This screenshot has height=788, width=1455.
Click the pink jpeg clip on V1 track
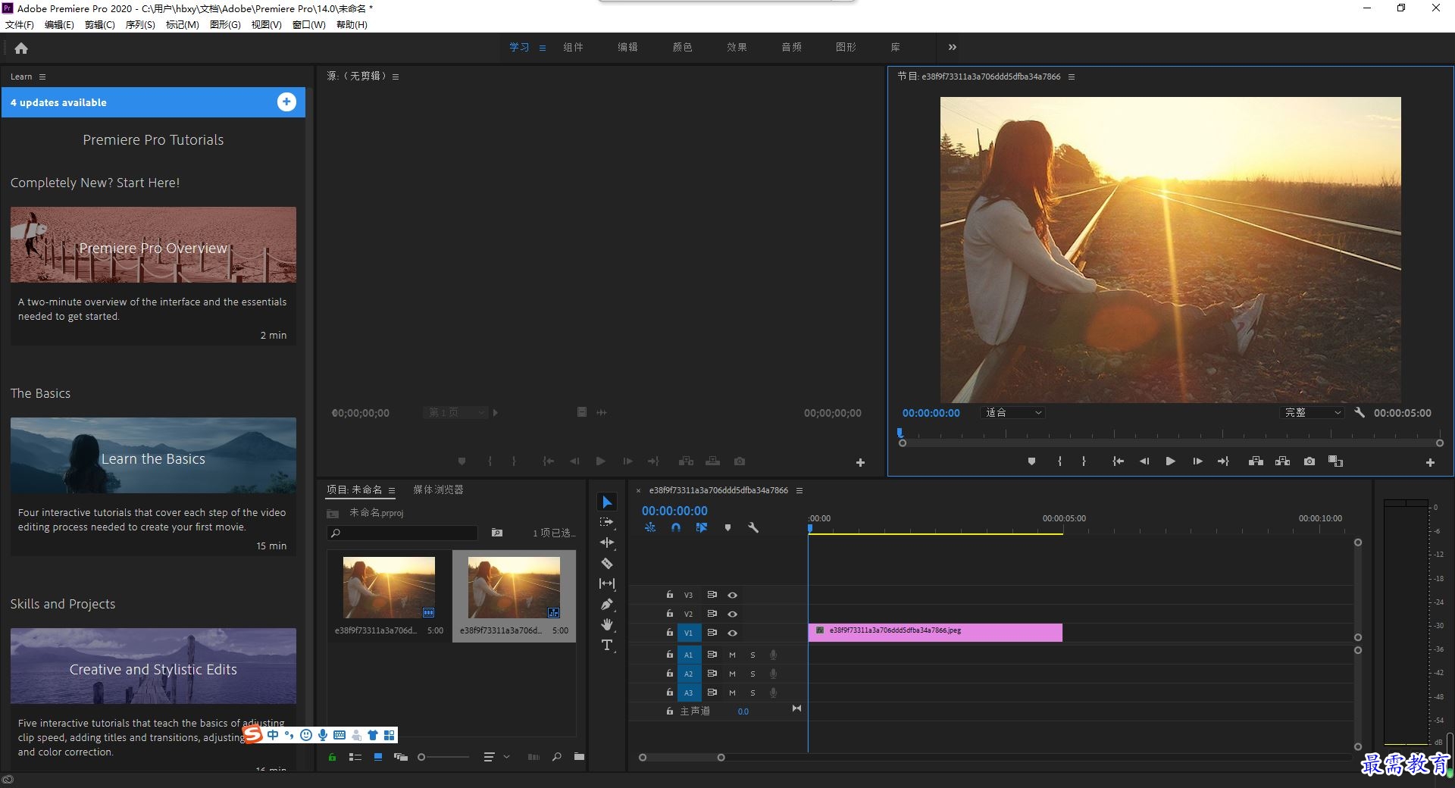point(935,632)
